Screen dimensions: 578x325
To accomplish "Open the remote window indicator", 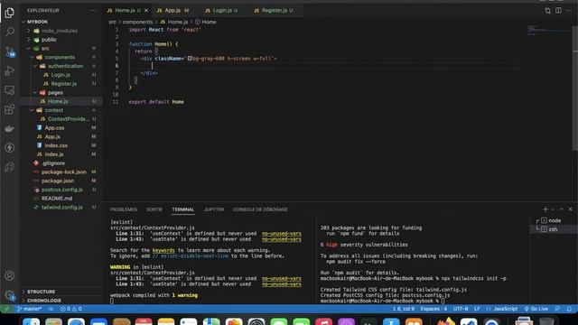I will pos(6,309).
